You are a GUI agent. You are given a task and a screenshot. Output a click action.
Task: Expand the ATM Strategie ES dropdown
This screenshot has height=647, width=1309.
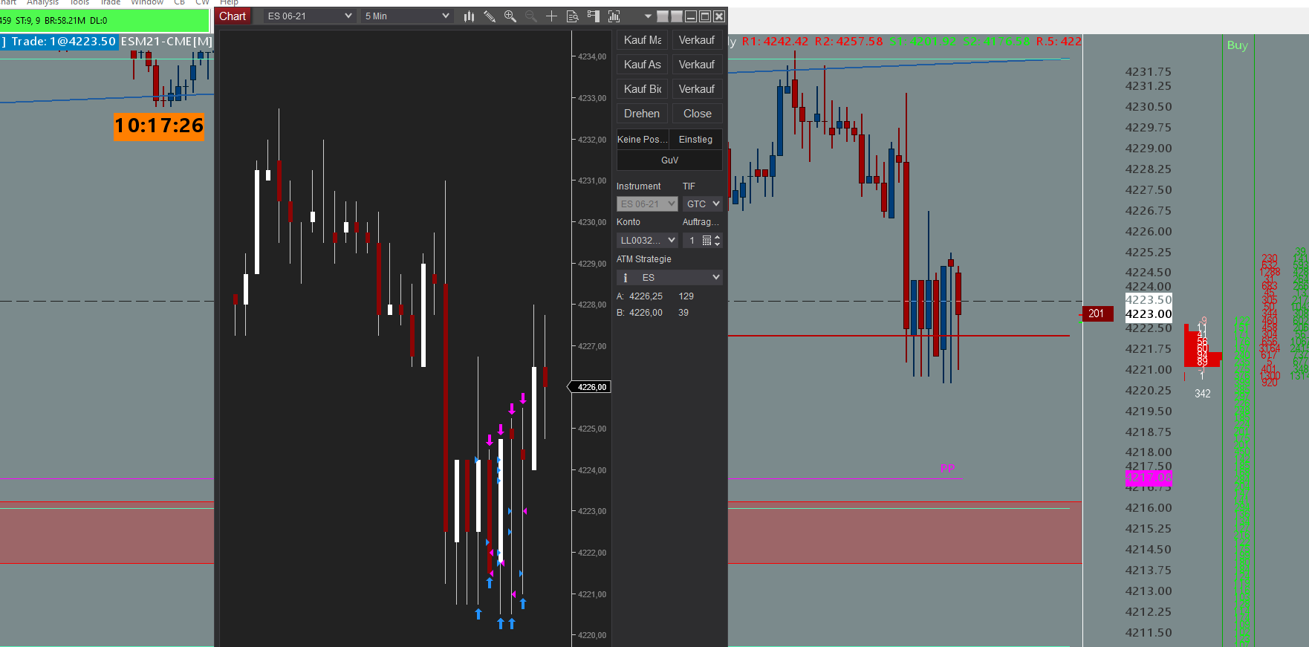[669, 278]
